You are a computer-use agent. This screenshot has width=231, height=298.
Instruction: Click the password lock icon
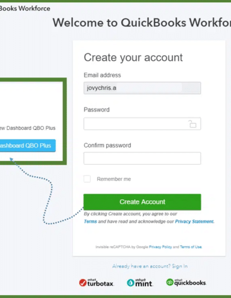[192, 124]
